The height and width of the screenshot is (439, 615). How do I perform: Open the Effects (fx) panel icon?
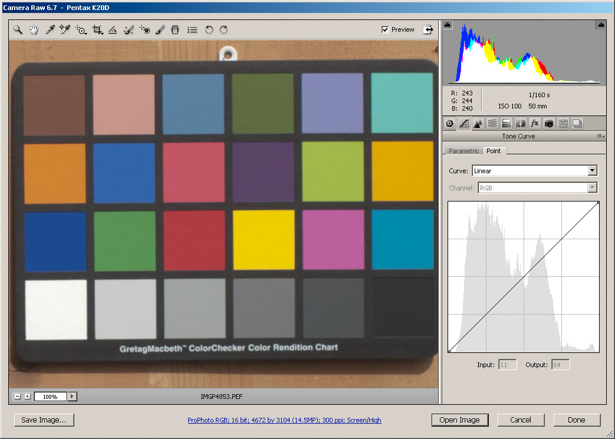[535, 124]
